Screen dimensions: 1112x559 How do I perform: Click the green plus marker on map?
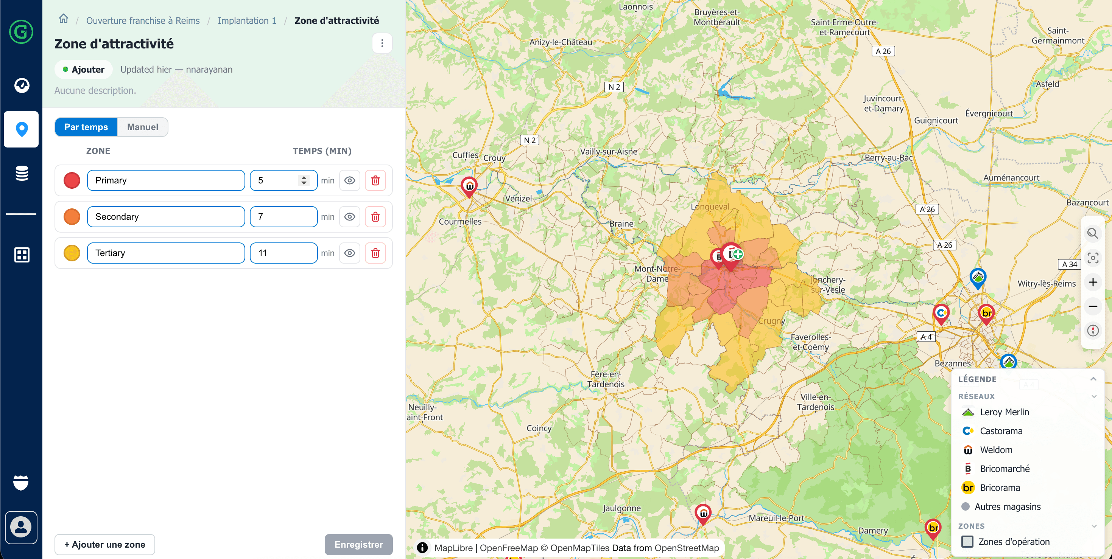tap(738, 254)
